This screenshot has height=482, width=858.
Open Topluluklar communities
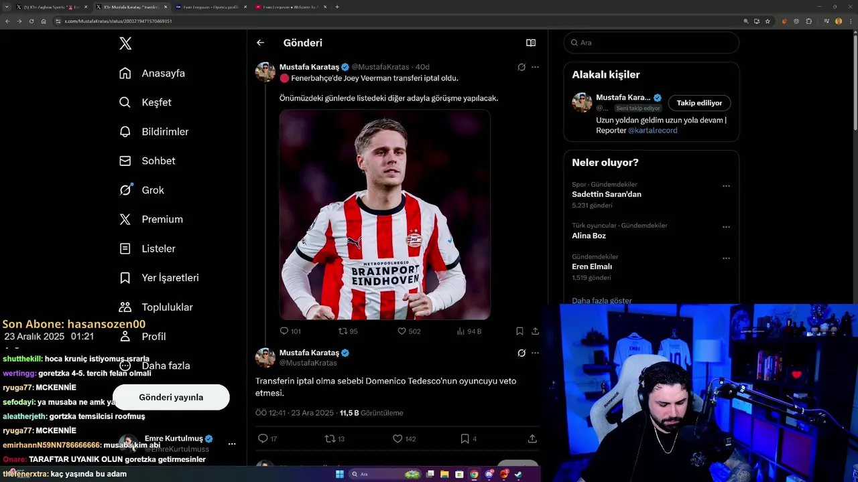156,307
